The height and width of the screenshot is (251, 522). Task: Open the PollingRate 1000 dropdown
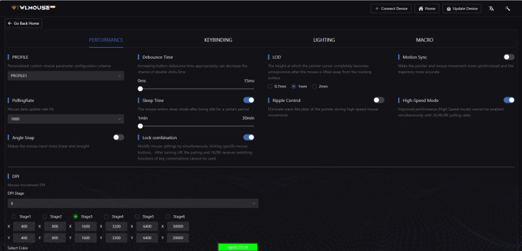pos(66,119)
